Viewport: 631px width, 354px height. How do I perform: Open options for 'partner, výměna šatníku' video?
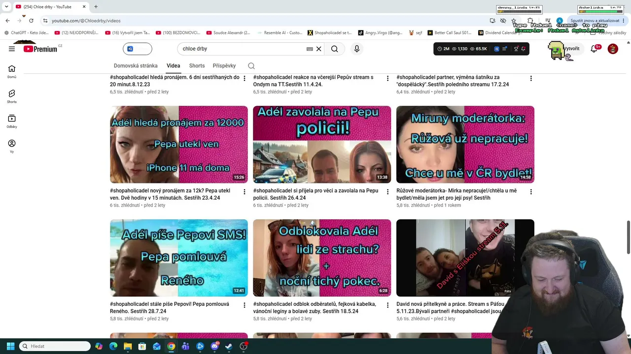click(531, 78)
